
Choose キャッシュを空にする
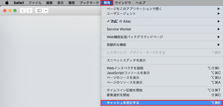coord(162,103)
